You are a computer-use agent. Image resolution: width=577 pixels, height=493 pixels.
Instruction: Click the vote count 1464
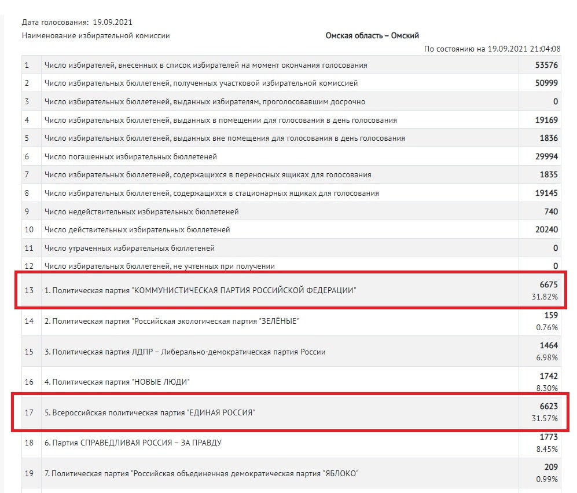pyautogui.click(x=549, y=345)
